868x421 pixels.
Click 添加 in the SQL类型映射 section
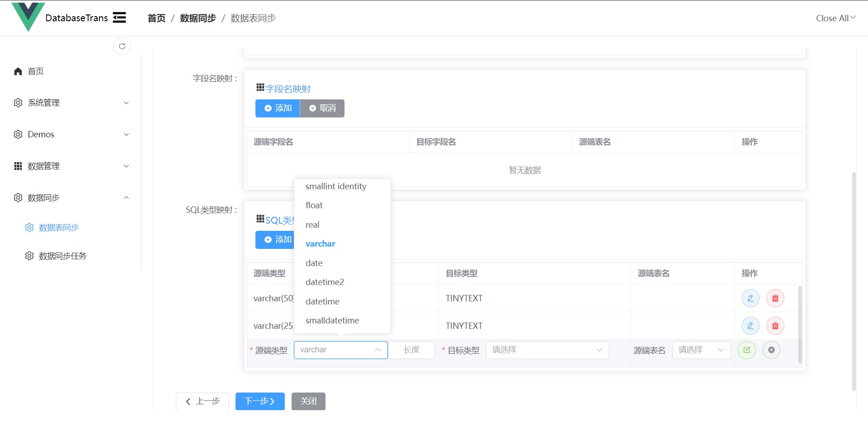275,240
